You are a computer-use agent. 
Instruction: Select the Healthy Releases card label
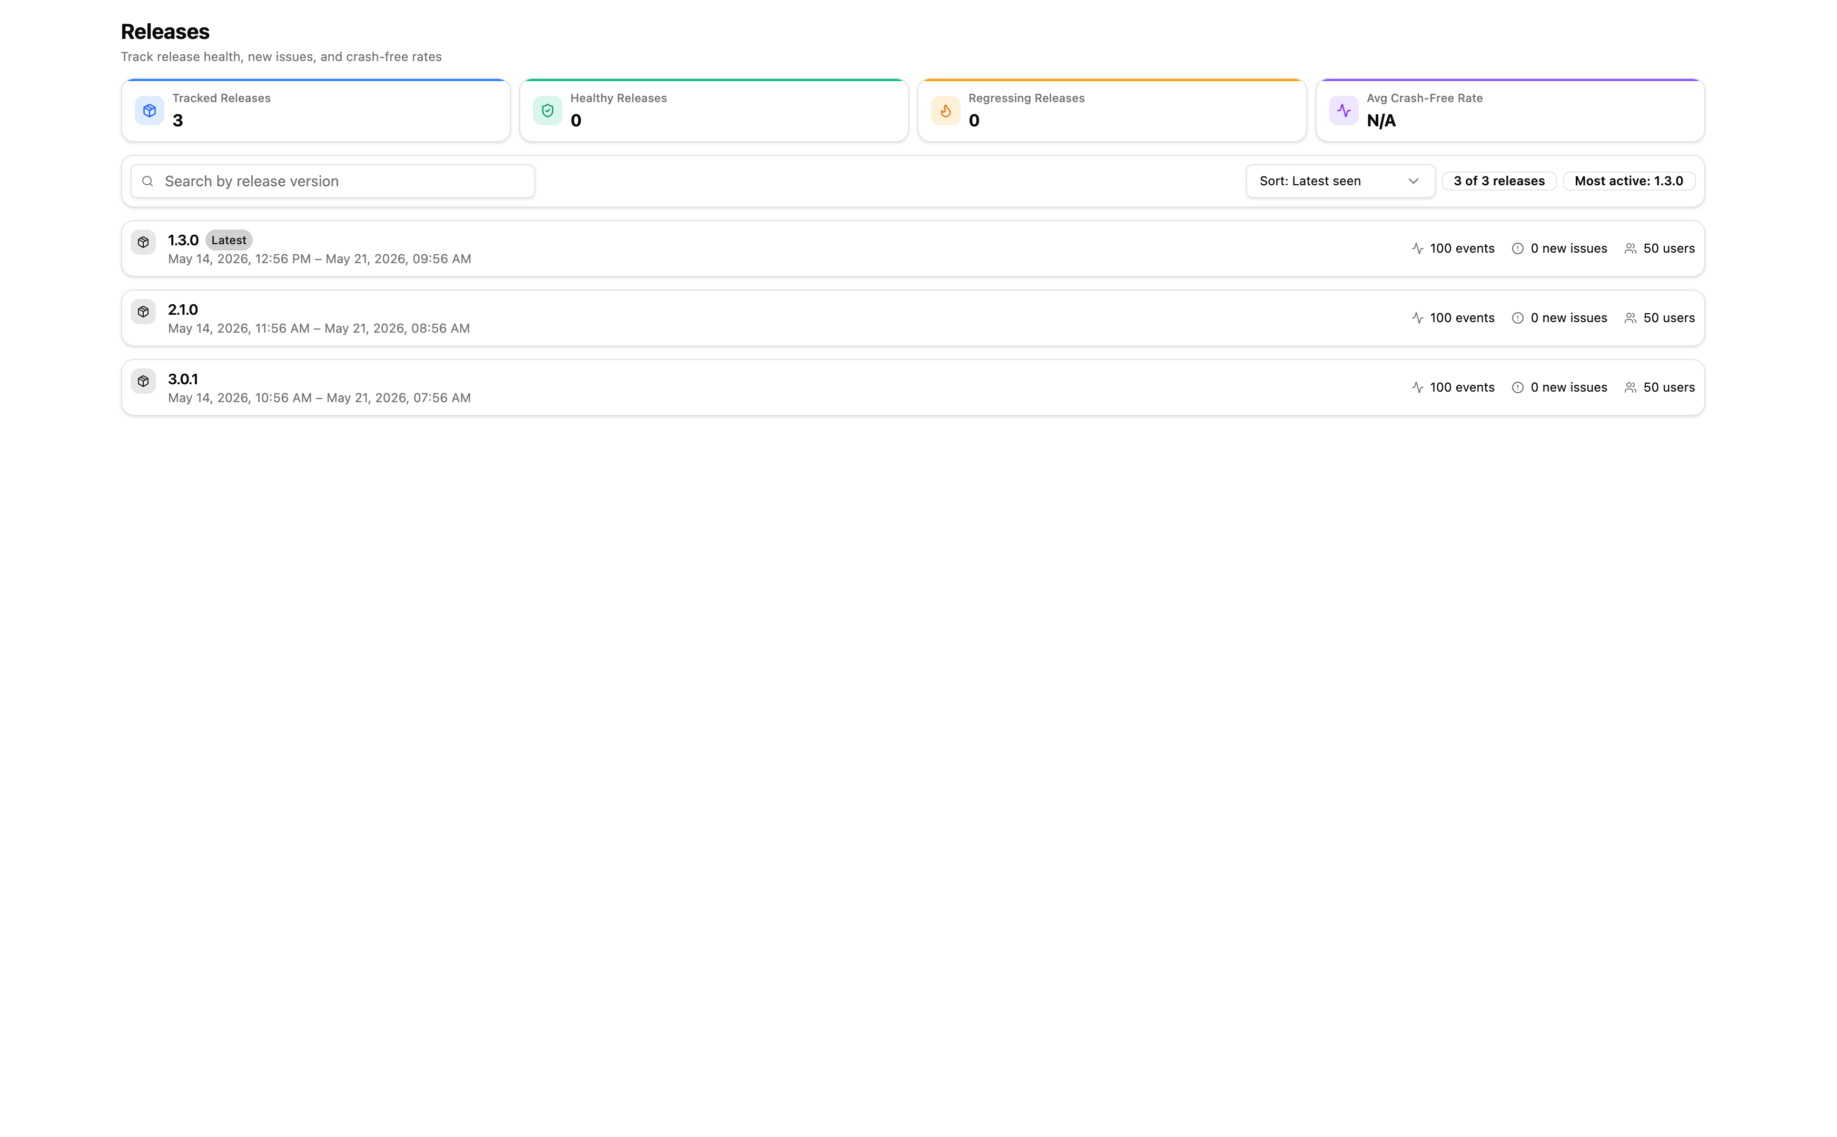[x=618, y=98]
